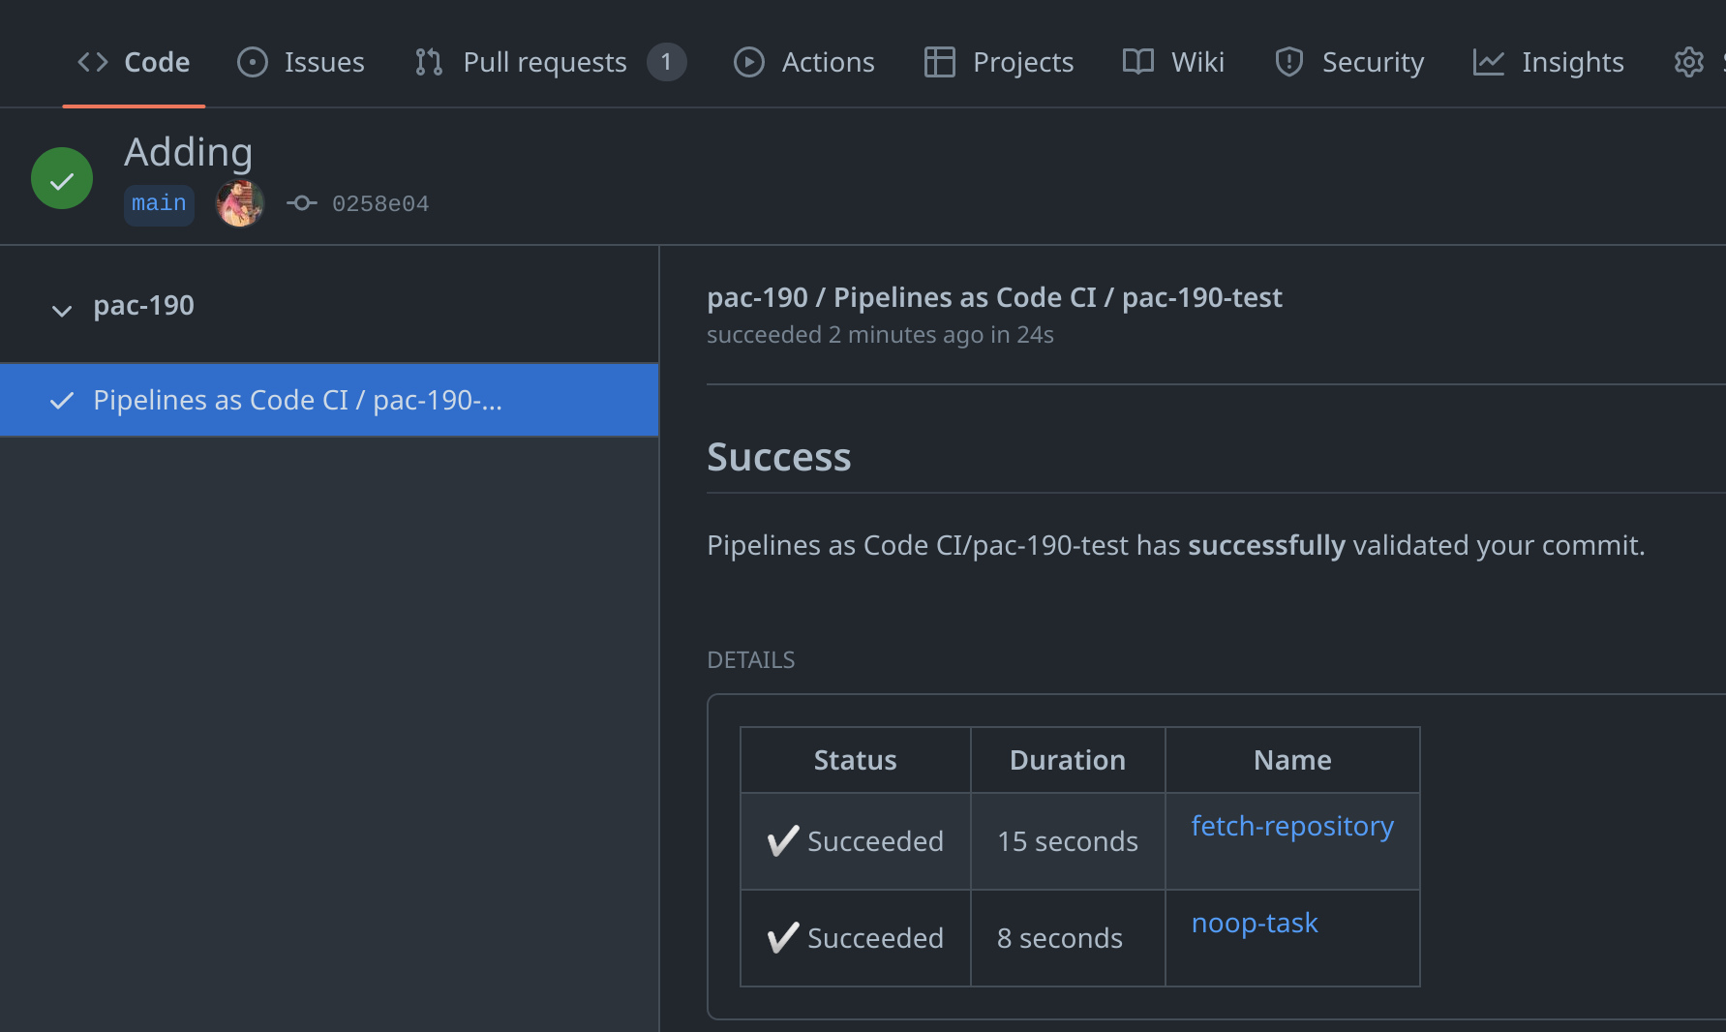Collapse the pac-190 check suite
The width and height of the screenshot is (1726, 1032).
point(62,310)
